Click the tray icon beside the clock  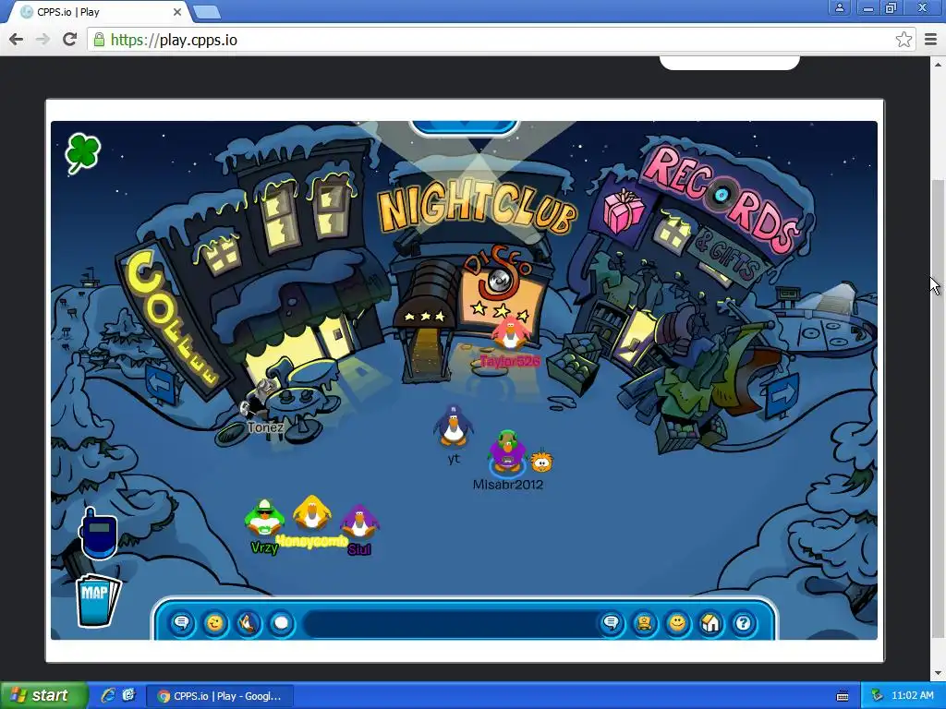pyautogui.click(x=878, y=696)
